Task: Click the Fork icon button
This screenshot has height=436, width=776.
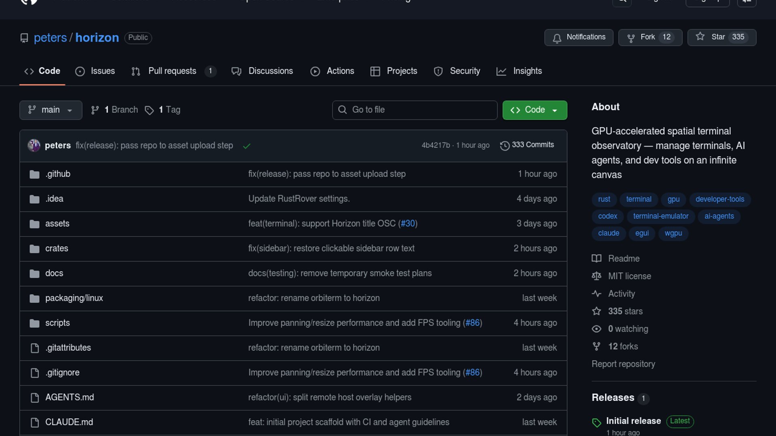Action: coord(630,38)
